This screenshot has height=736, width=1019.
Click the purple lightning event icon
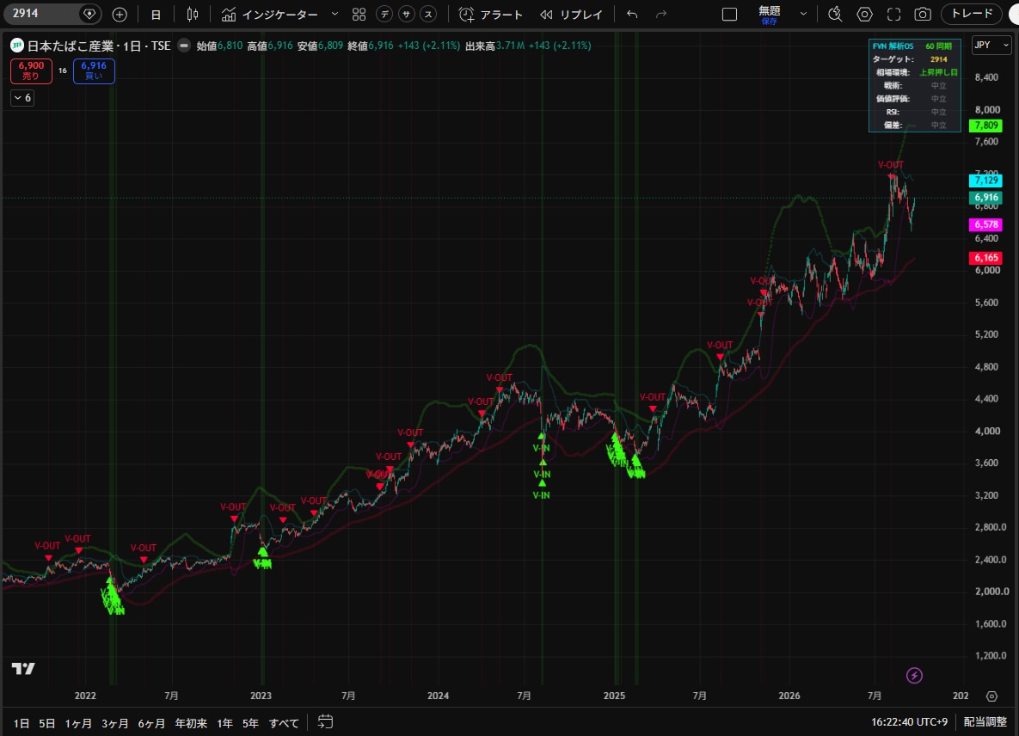(x=914, y=676)
